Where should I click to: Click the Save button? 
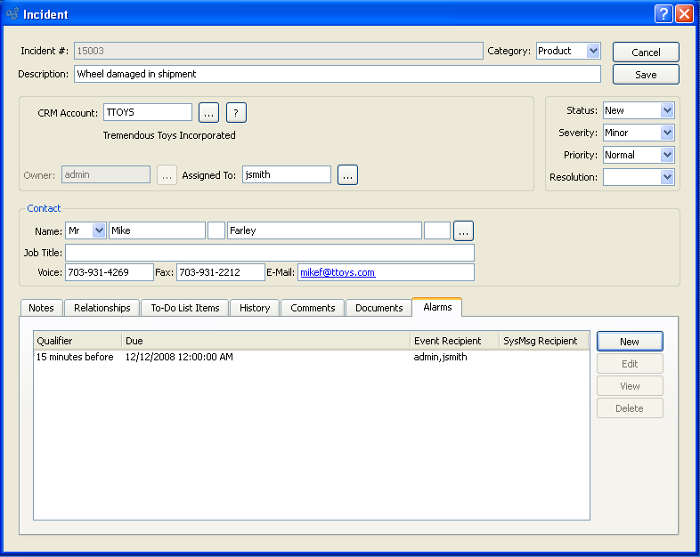pyautogui.click(x=646, y=75)
